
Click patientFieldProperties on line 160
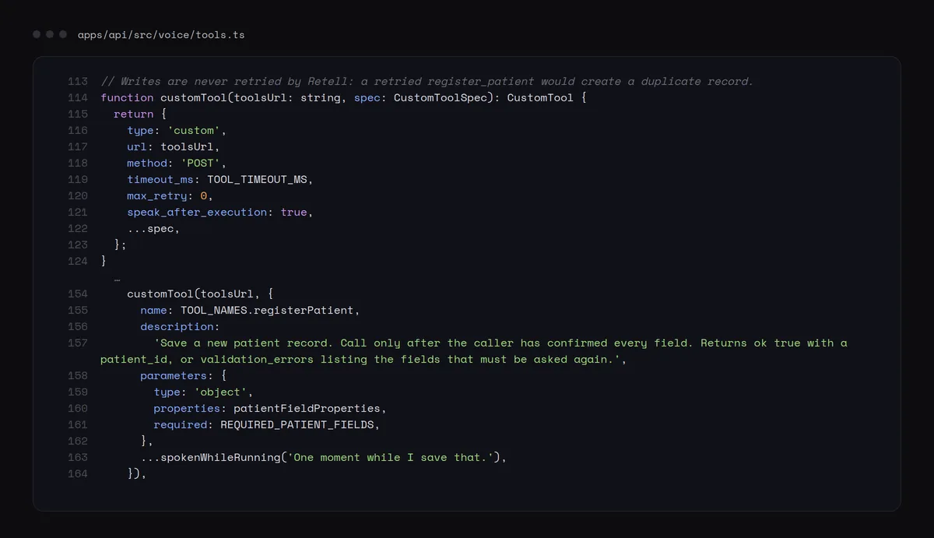[307, 408]
